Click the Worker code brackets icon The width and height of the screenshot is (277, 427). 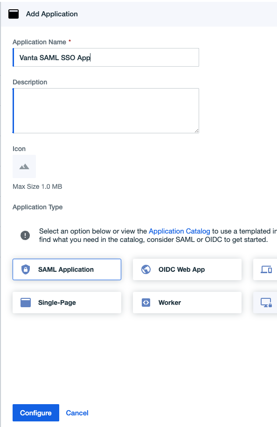tap(146, 303)
